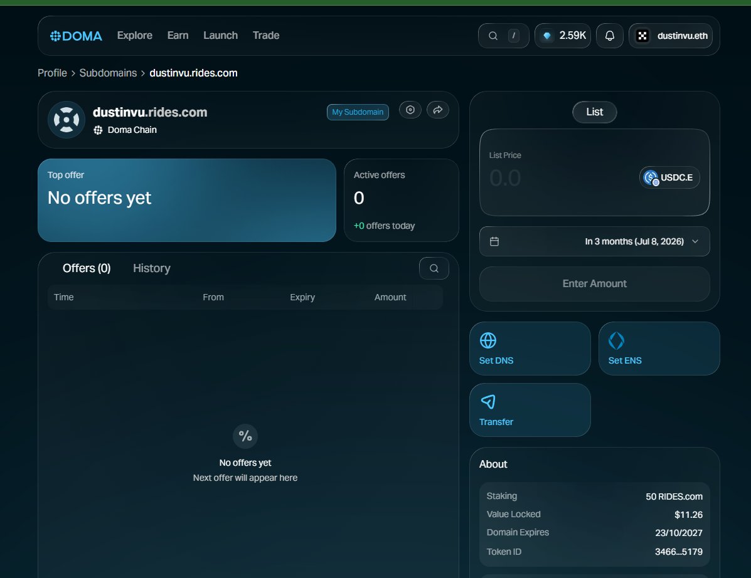Open the Set DNS card
This screenshot has width=751, height=578.
coord(530,349)
